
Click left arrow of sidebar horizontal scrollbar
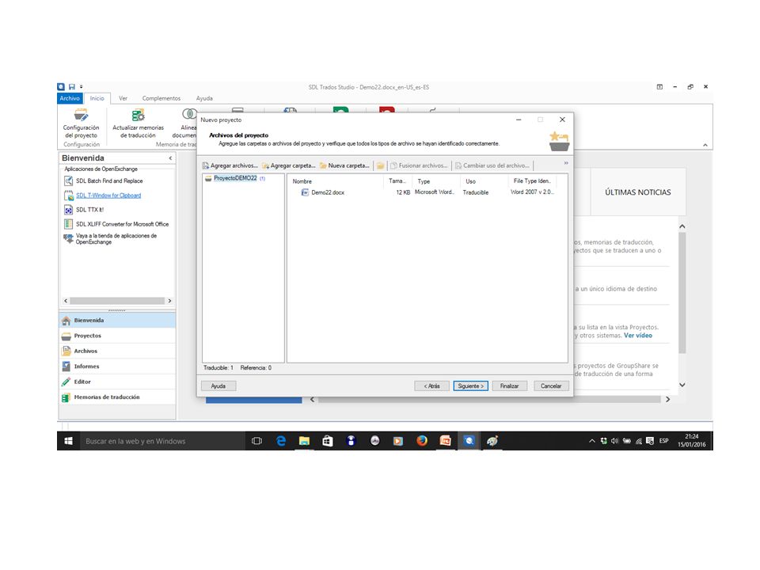point(66,301)
